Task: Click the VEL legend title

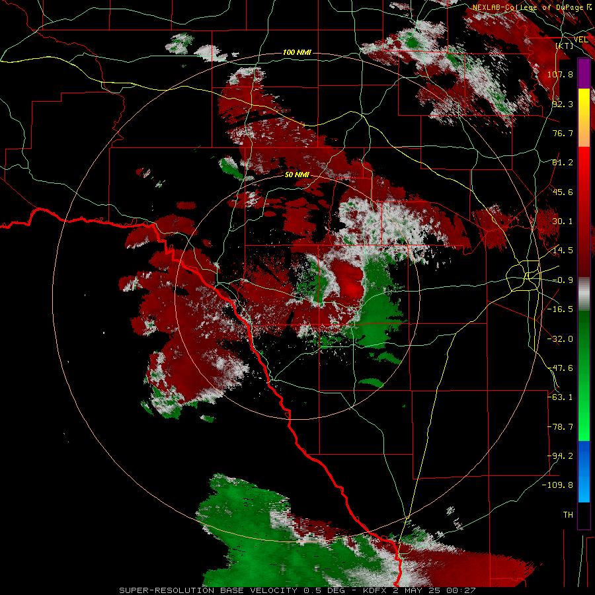Action: [580, 40]
